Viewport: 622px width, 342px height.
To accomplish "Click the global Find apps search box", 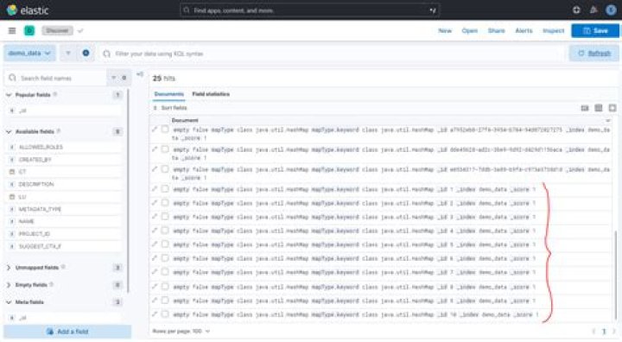I will coord(309,10).
